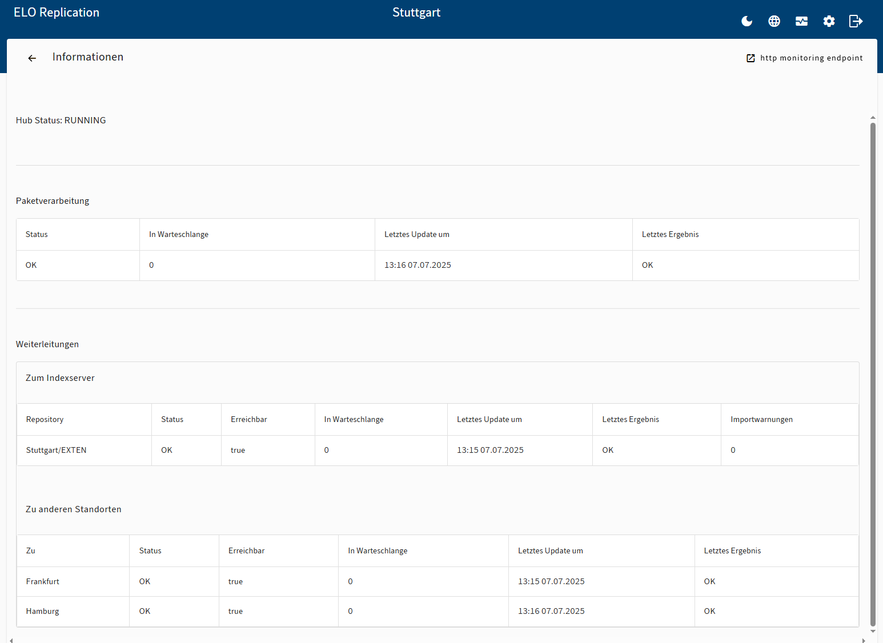Select Stuttgart/EXTEN update time 13:15 07.07.2025
Viewport: 883px width, 643px height.
point(490,450)
